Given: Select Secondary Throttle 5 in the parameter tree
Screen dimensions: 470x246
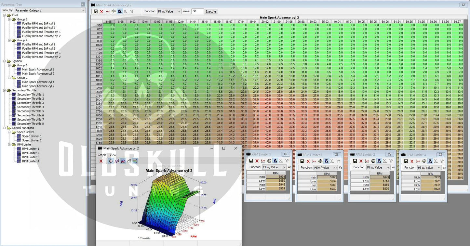Looking at the screenshot, I should [30, 111].
